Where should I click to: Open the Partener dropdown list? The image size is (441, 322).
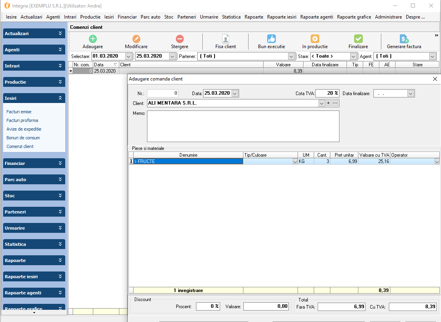pos(292,56)
